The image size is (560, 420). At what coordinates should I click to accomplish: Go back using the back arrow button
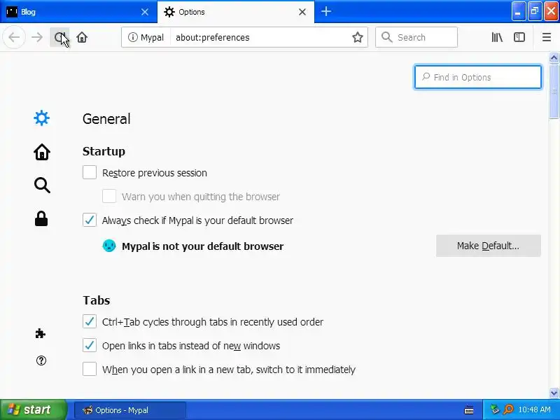point(14,37)
